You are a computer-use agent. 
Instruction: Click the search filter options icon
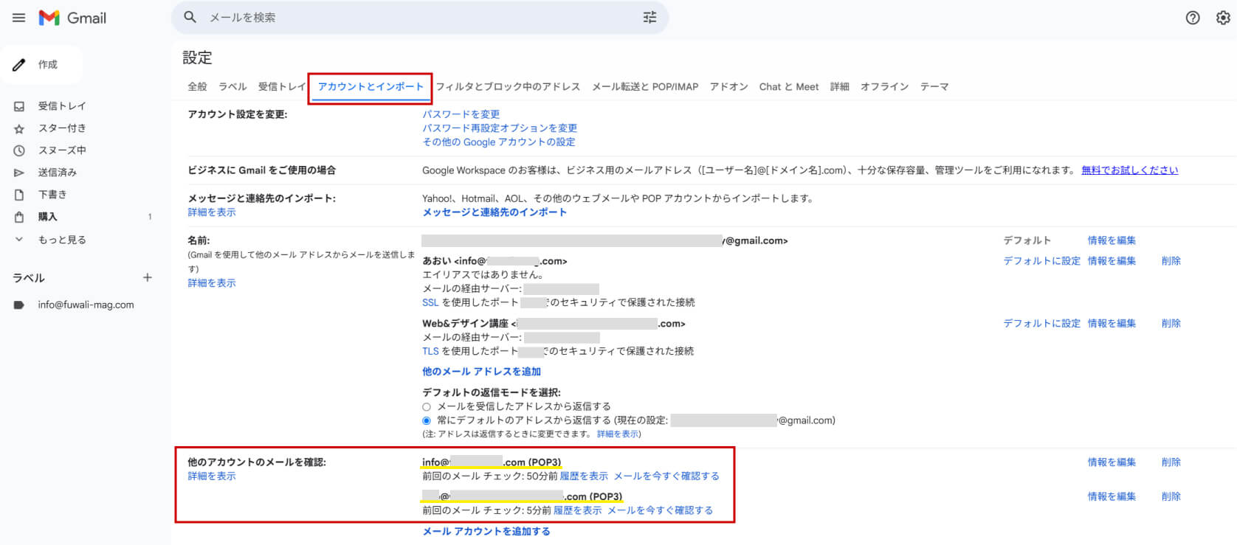[x=649, y=18]
